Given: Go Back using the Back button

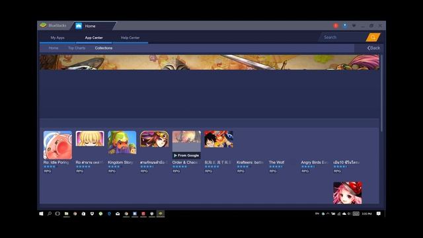Looking at the screenshot, I should click(373, 48).
